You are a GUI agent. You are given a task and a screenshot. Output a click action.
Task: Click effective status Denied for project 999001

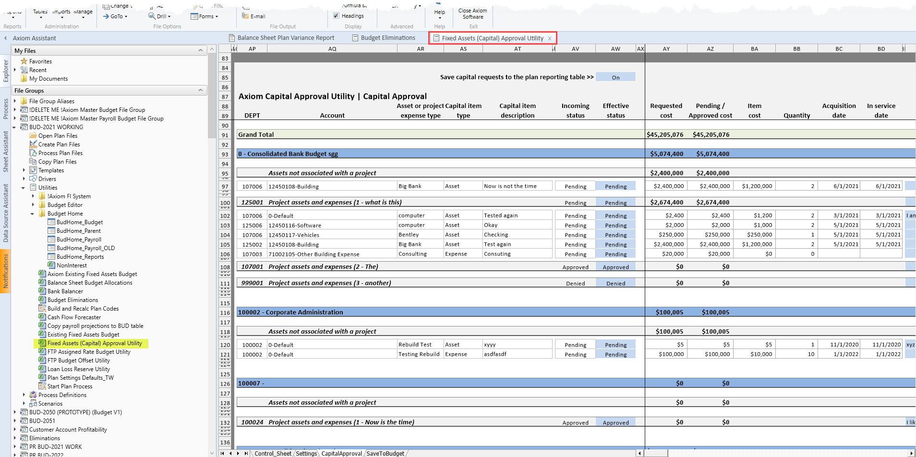[615, 283]
